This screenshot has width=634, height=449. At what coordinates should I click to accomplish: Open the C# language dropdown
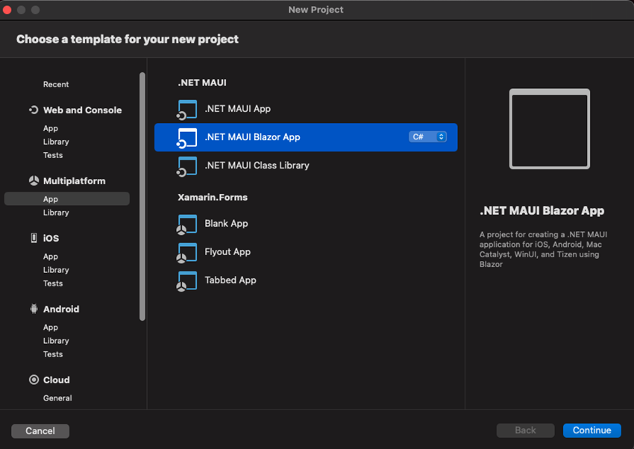tap(427, 137)
